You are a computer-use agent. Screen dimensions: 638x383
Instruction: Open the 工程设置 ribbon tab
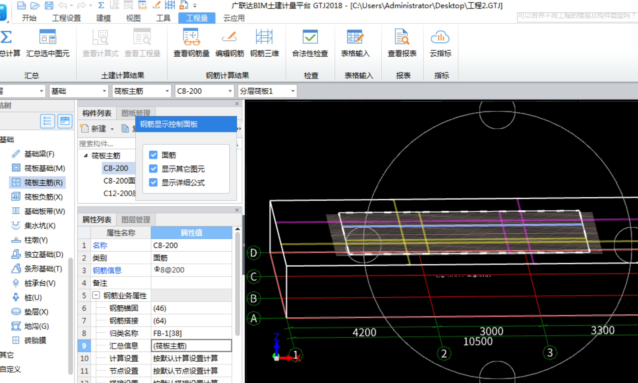[66, 18]
